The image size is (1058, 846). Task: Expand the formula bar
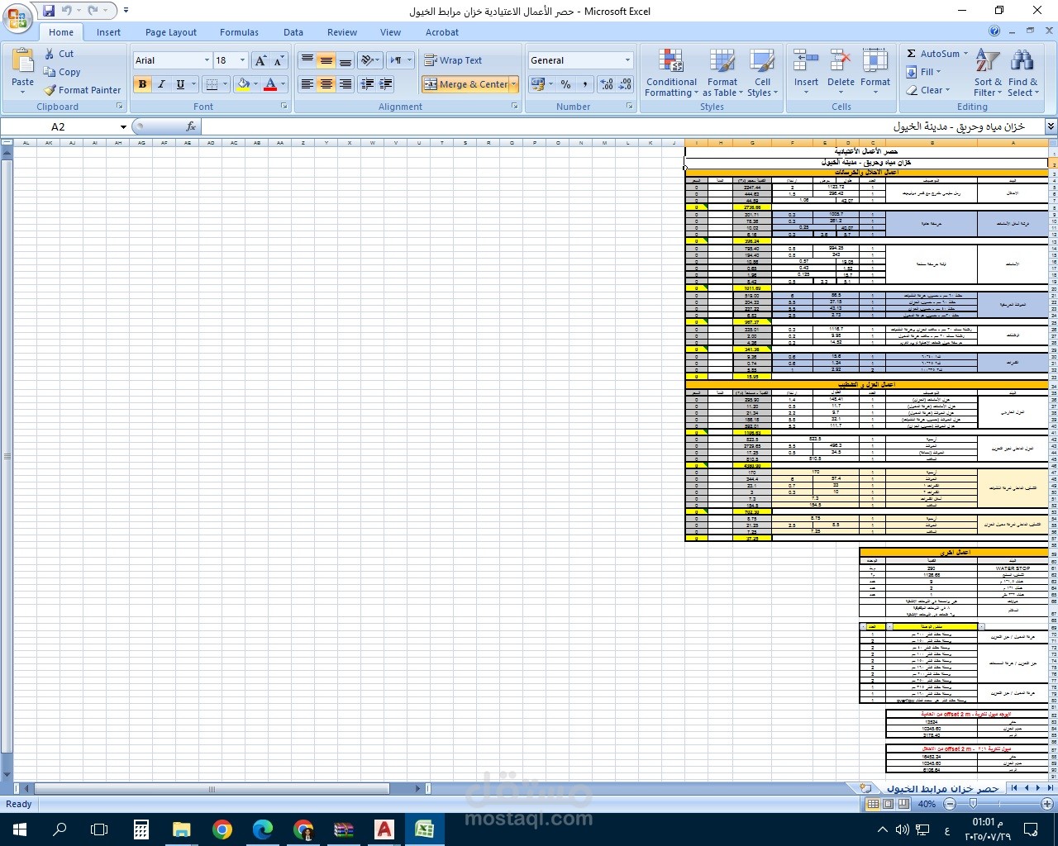pyautogui.click(x=1051, y=126)
